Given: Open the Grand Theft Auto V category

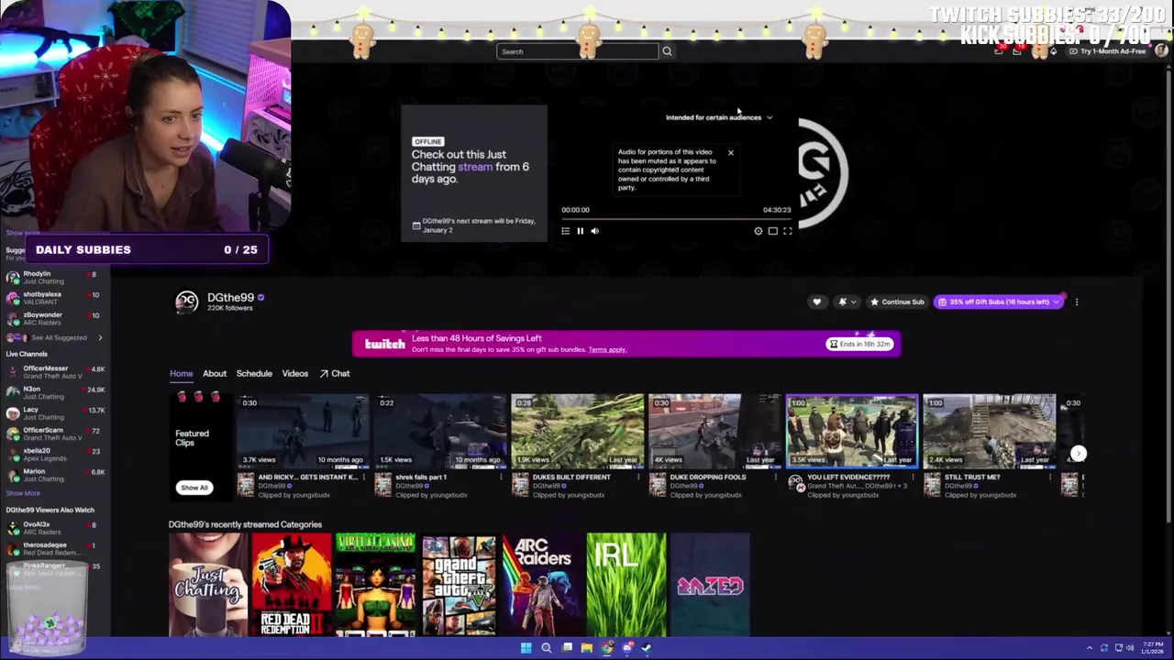Looking at the screenshot, I should [459, 585].
